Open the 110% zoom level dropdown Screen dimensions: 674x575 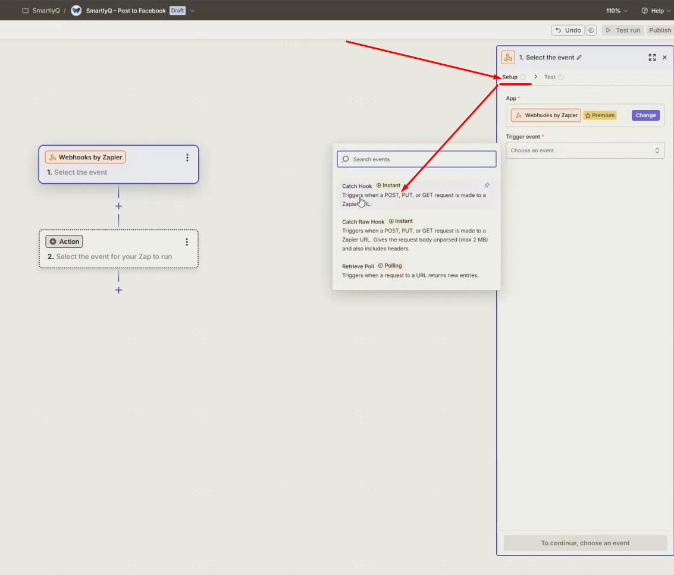point(616,11)
